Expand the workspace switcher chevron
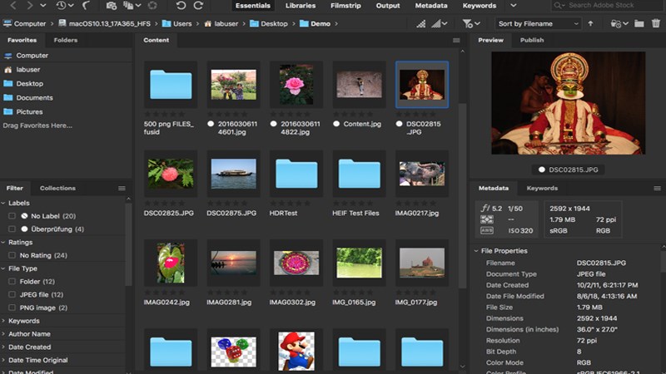 (x=513, y=6)
